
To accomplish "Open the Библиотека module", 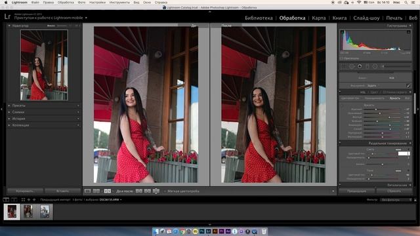I will [259, 18].
